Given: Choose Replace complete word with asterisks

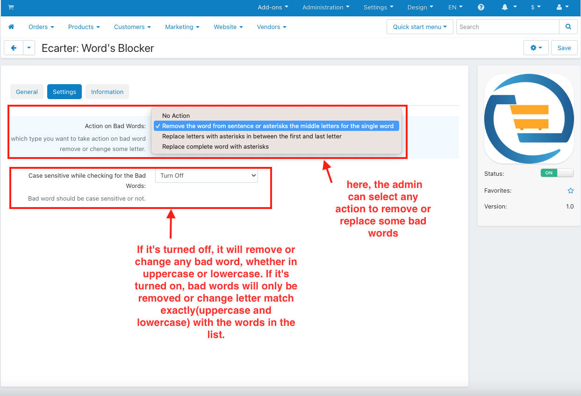Looking at the screenshot, I should pyautogui.click(x=276, y=146).
